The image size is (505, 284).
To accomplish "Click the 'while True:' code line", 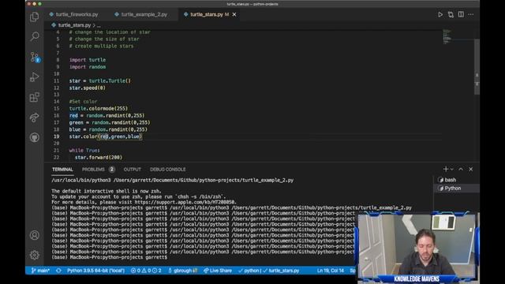I will pyautogui.click(x=84, y=151).
